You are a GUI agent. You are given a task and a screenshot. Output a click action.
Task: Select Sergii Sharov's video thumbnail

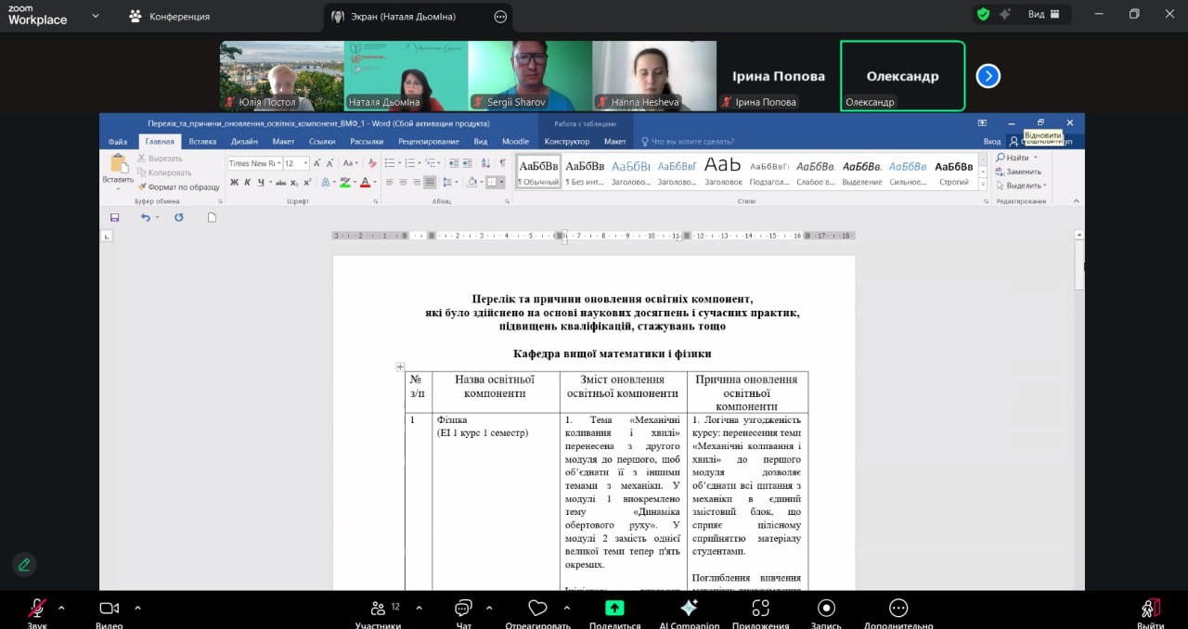530,76
